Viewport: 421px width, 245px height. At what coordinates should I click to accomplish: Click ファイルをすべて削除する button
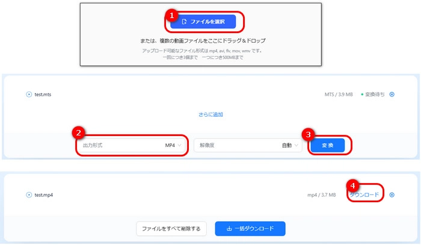click(x=171, y=229)
